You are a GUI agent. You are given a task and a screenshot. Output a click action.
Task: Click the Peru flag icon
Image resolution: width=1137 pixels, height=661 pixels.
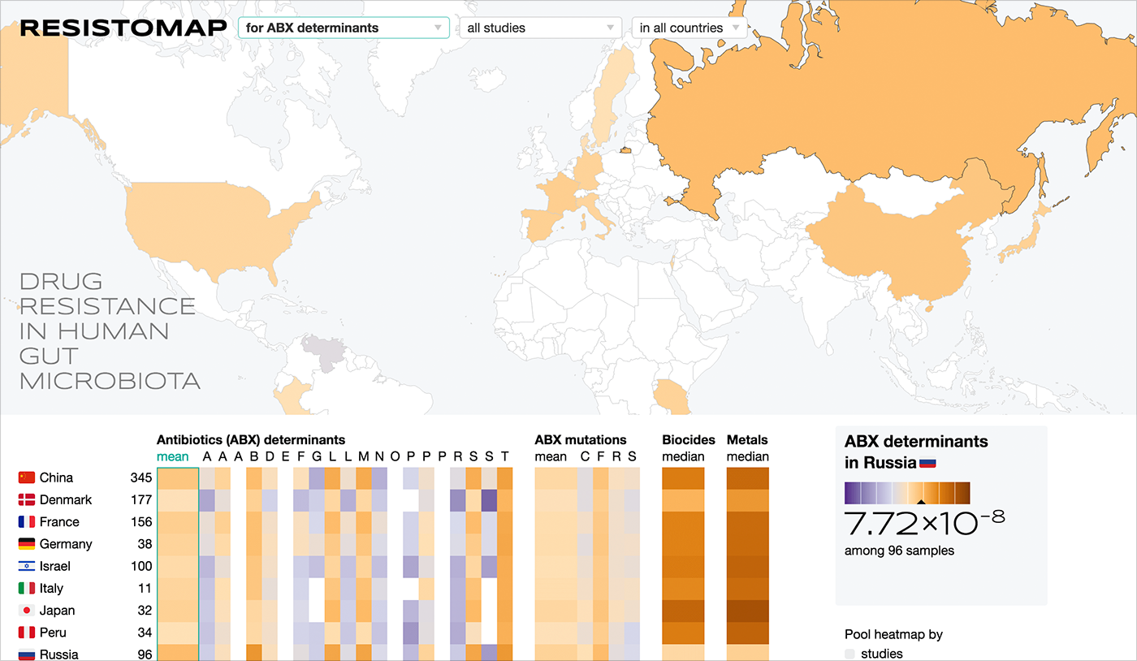pyautogui.click(x=27, y=633)
